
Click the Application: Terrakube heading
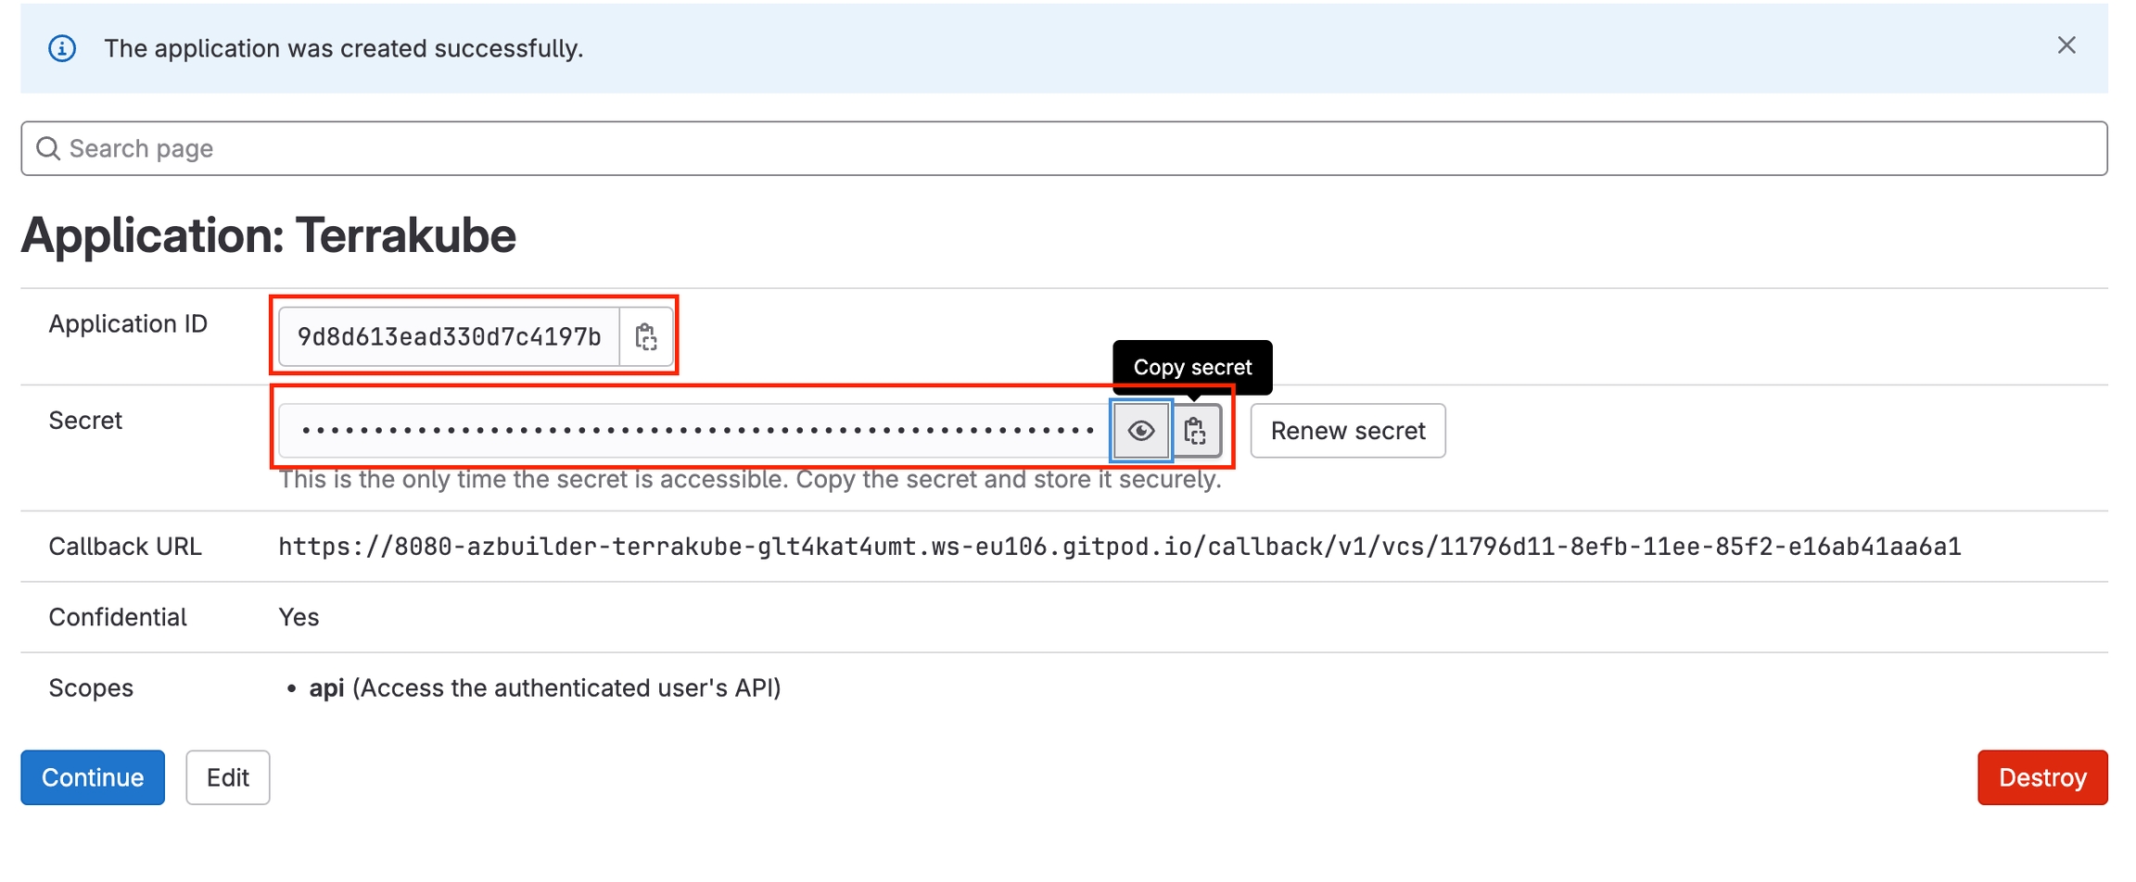[269, 235]
